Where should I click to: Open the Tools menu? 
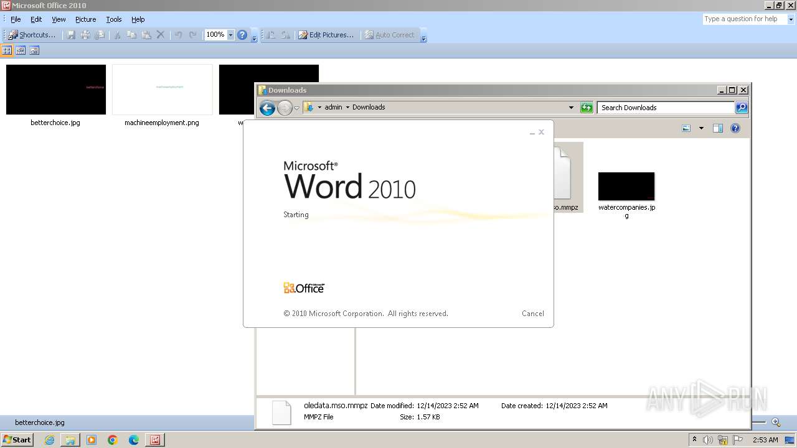tap(114, 19)
